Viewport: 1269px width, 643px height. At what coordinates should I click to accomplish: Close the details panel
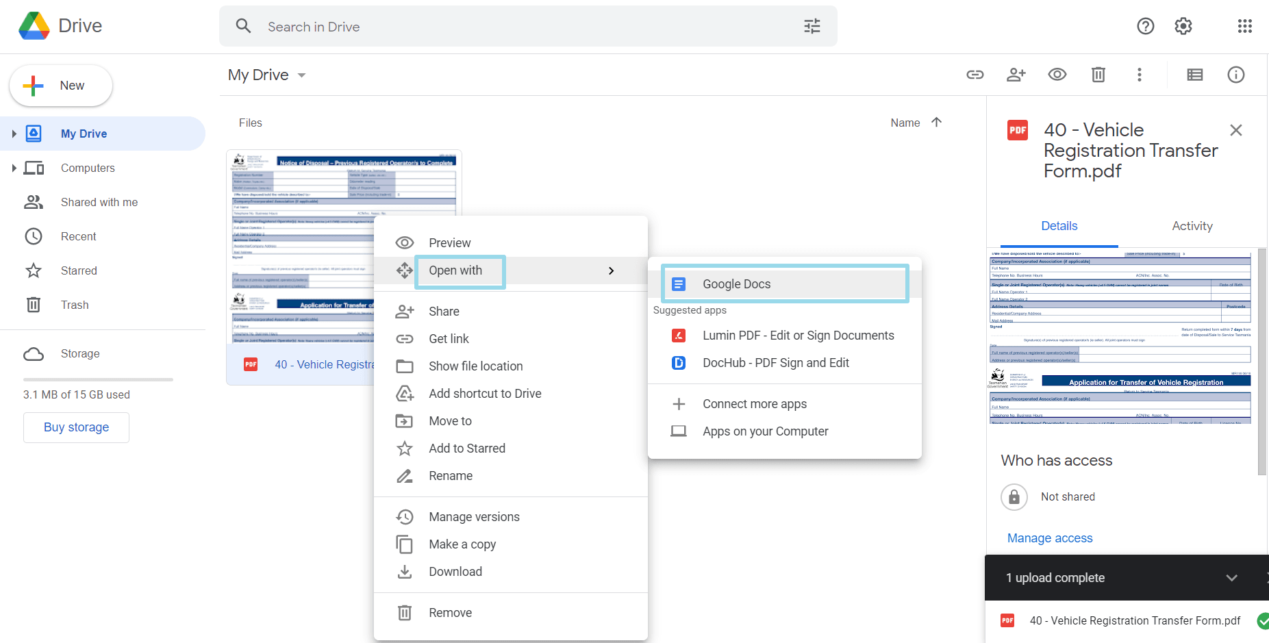[1236, 130]
